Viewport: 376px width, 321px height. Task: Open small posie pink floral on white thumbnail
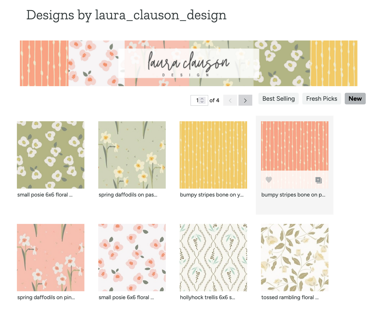(x=132, y=257)
